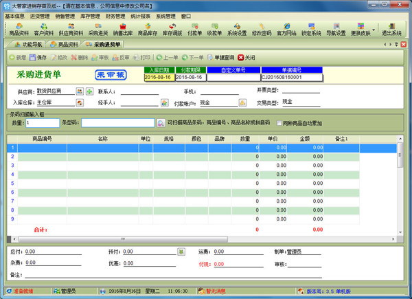Viewport: 412px width, 299px height.
Task: Open 销售出库 from the toolbar
Action: 124,29
